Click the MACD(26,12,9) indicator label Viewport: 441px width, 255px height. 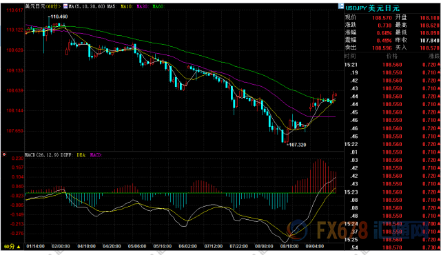(42, 155)
